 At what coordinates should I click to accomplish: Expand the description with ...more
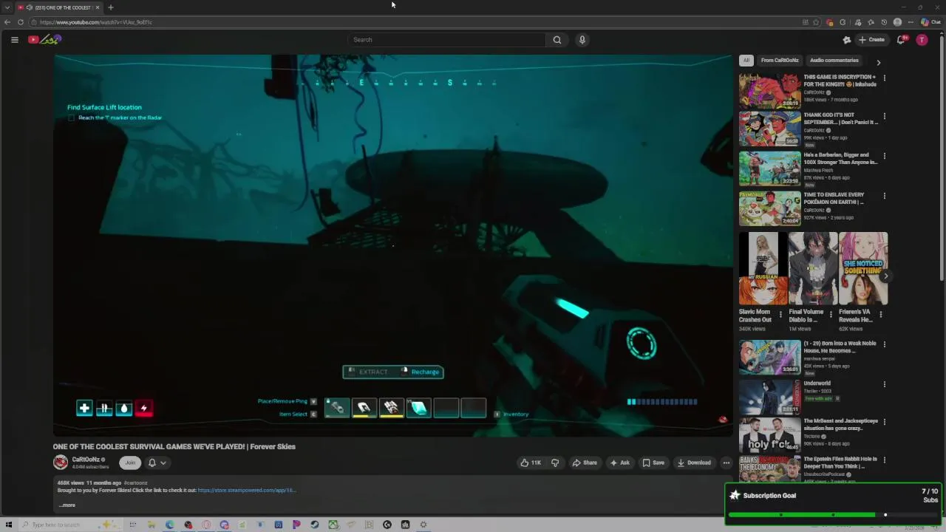[67, 505]
